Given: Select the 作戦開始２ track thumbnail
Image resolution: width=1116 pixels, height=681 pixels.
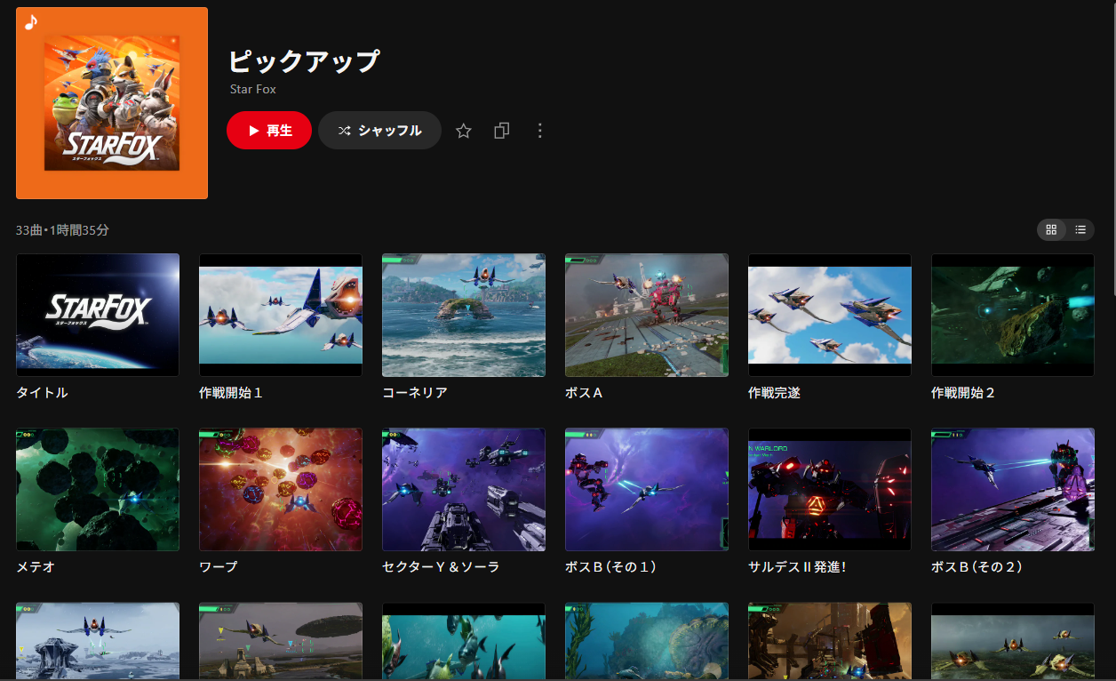Looking at the screenshot, I should (x=1013, y=315).
